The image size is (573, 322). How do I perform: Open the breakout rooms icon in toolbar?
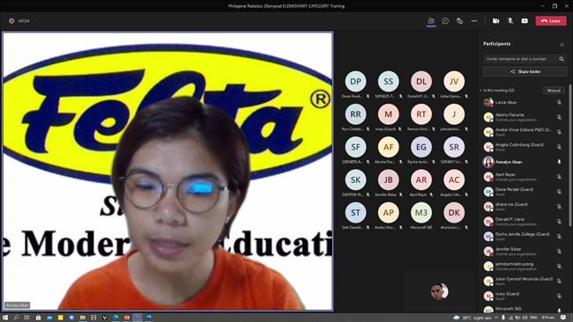pyautogui.click(x=459, y=21)
